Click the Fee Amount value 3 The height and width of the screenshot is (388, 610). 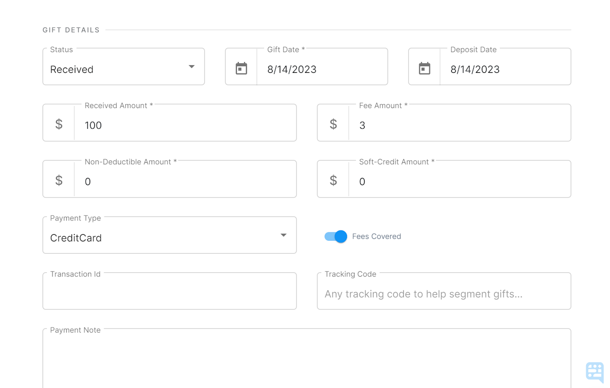click(363, 125)
